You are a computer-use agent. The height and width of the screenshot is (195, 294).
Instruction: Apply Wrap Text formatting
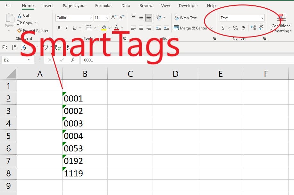point(185,18)
